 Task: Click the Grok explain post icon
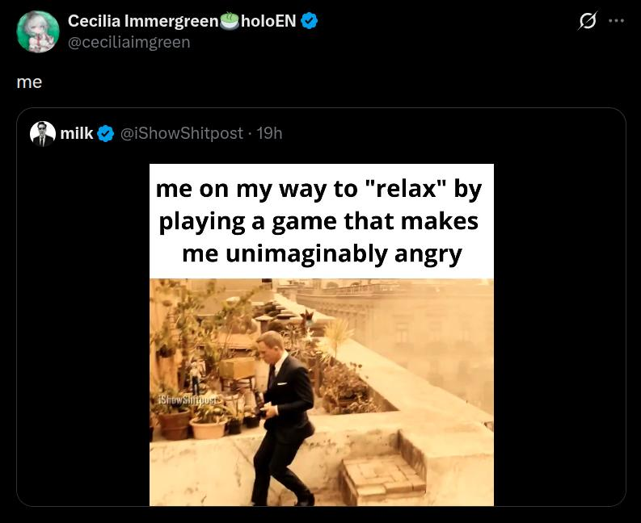coord(588,20)
